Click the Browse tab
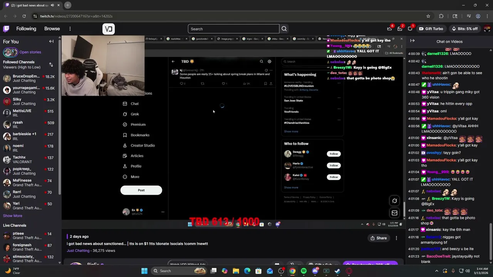493x277 pixels. point(52,29)
